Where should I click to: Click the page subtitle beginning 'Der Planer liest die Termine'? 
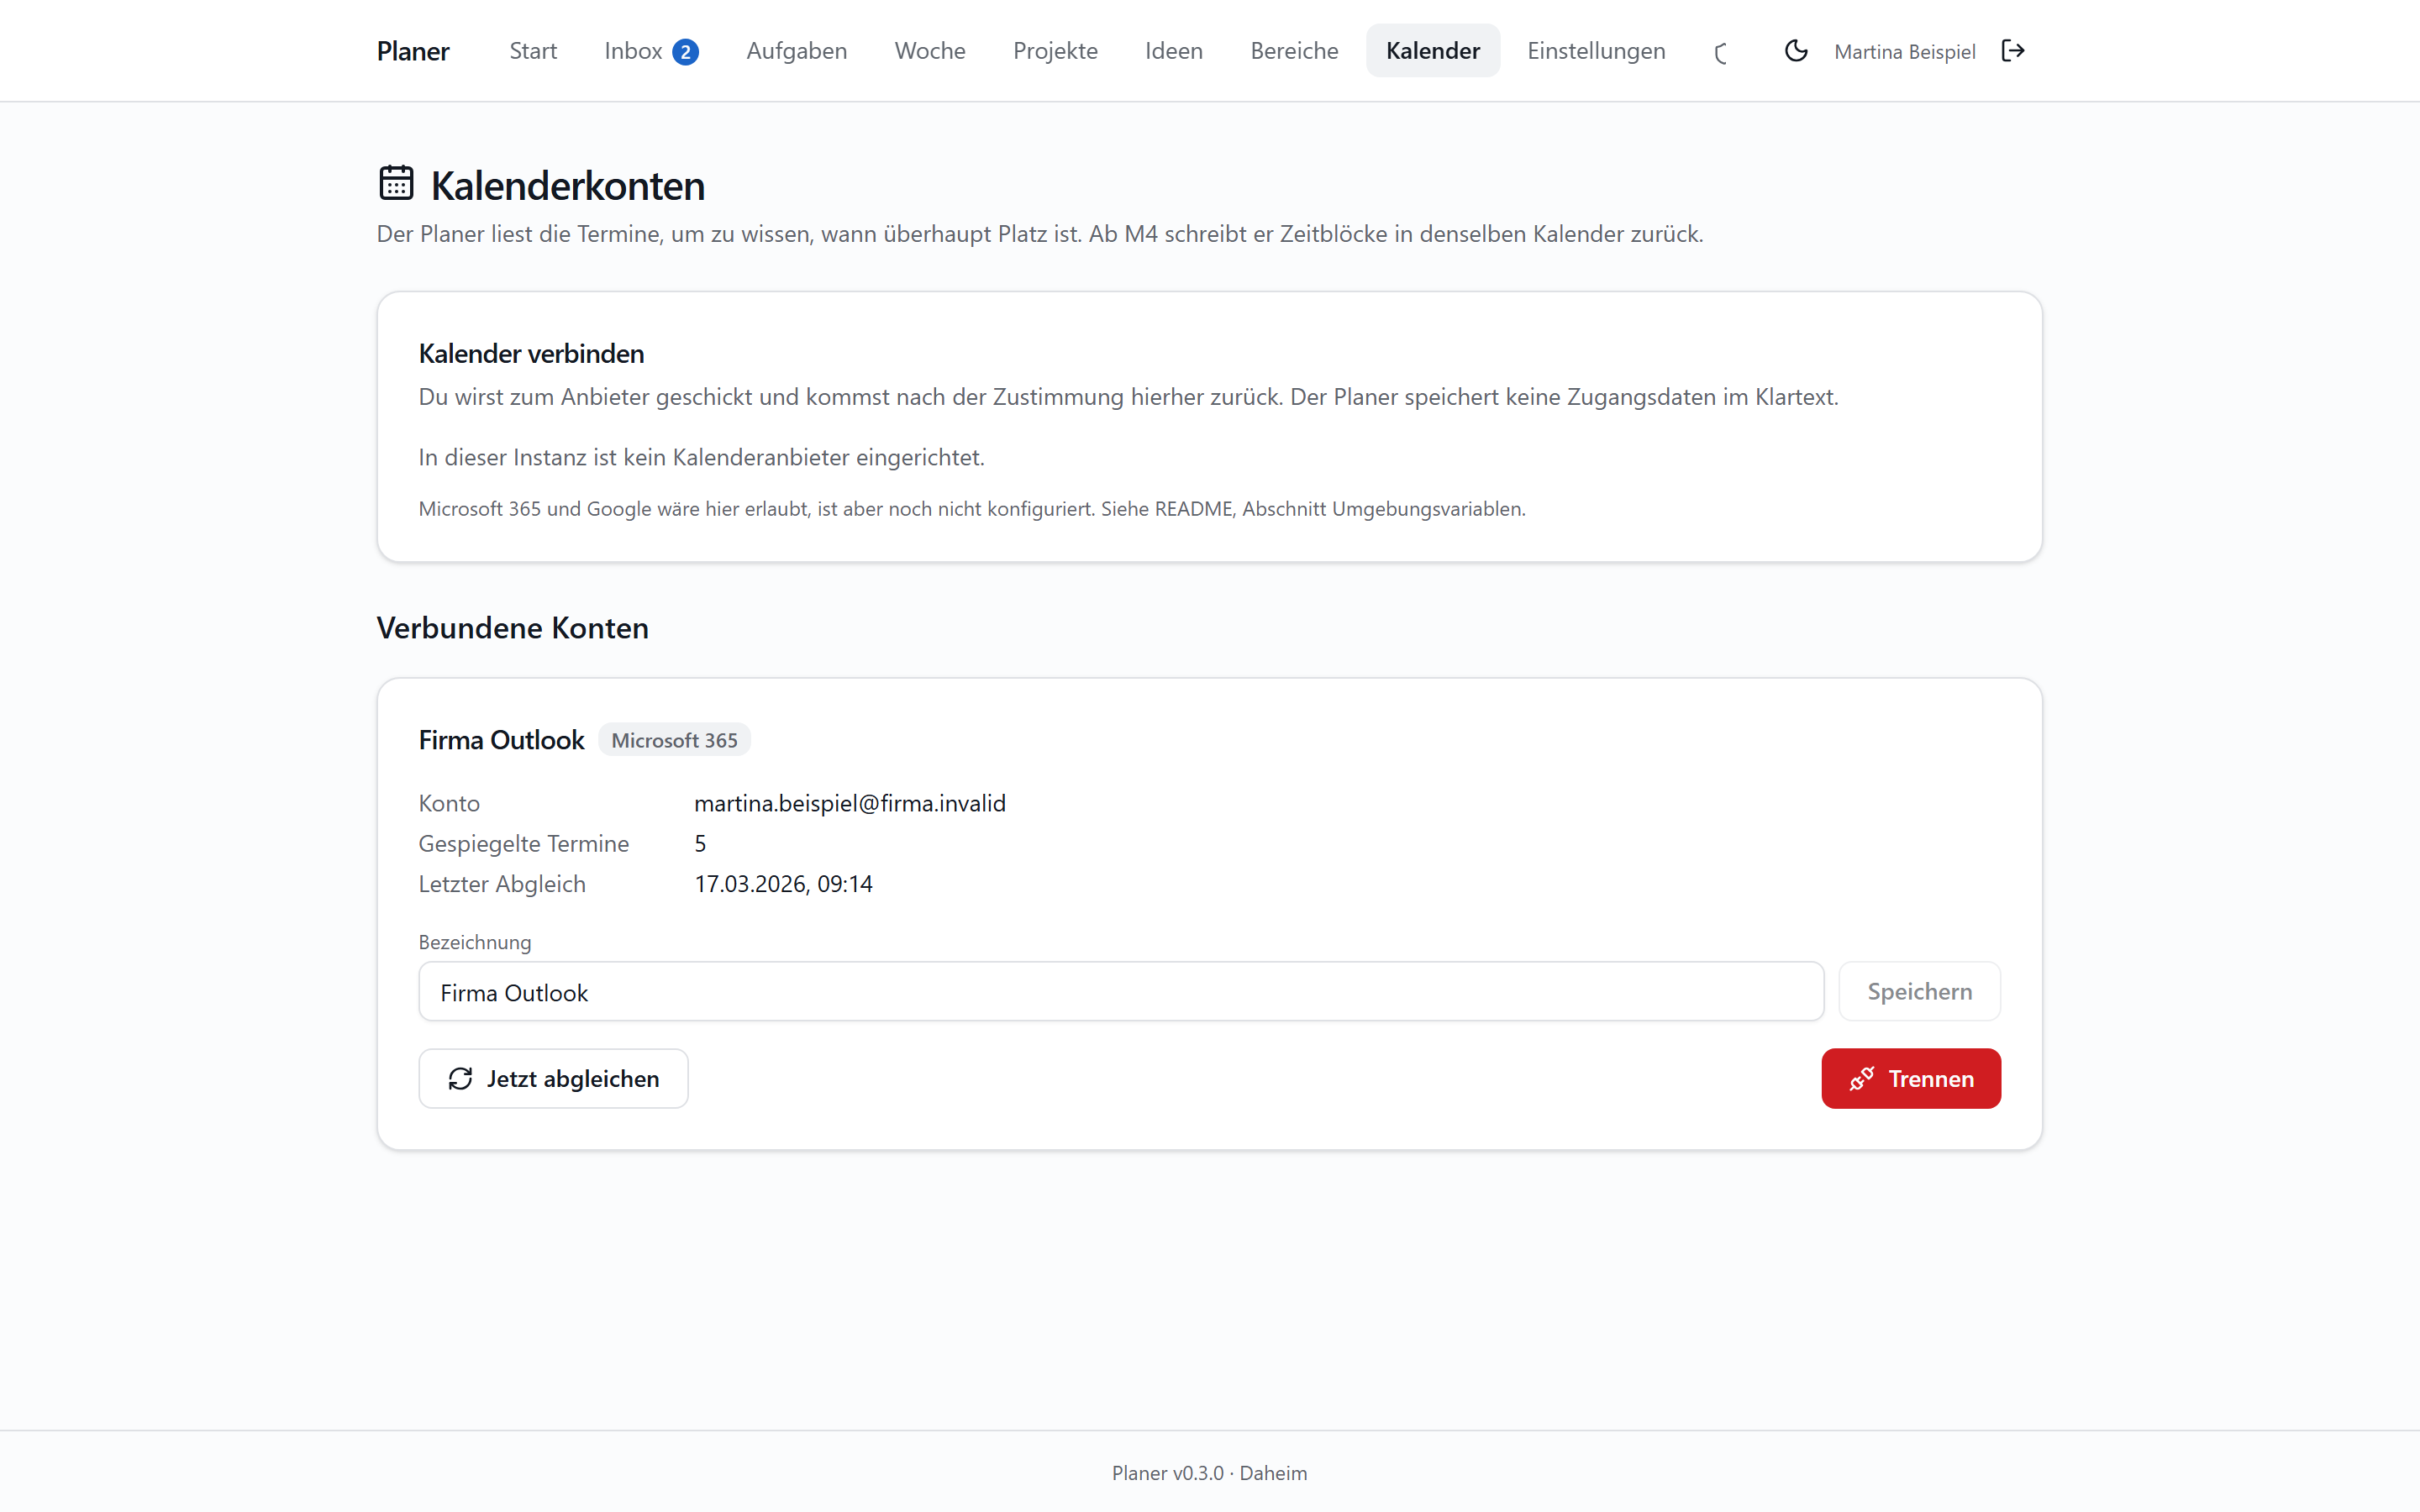coord(1040,234)
